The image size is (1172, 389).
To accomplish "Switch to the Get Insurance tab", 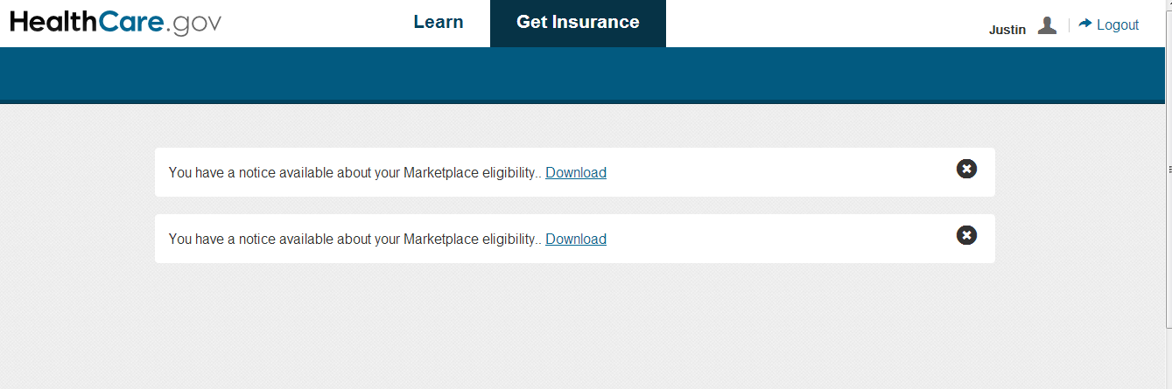I will pyautogui.click(x=578, y=23).
